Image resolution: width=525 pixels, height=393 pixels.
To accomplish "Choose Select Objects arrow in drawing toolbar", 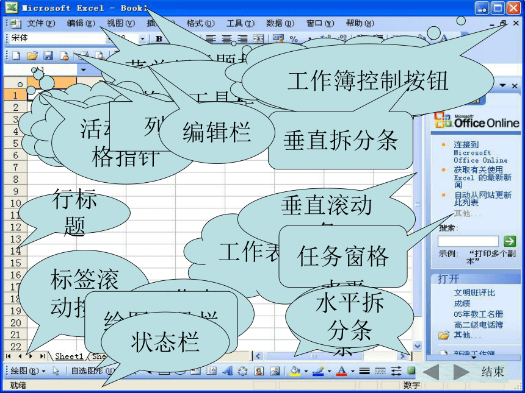I will click(x=56, y=370).
